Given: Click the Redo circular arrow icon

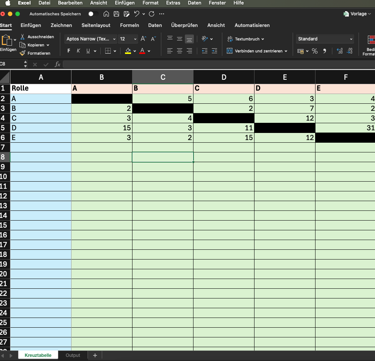Looking at the screenshot, I should (152, 14).
